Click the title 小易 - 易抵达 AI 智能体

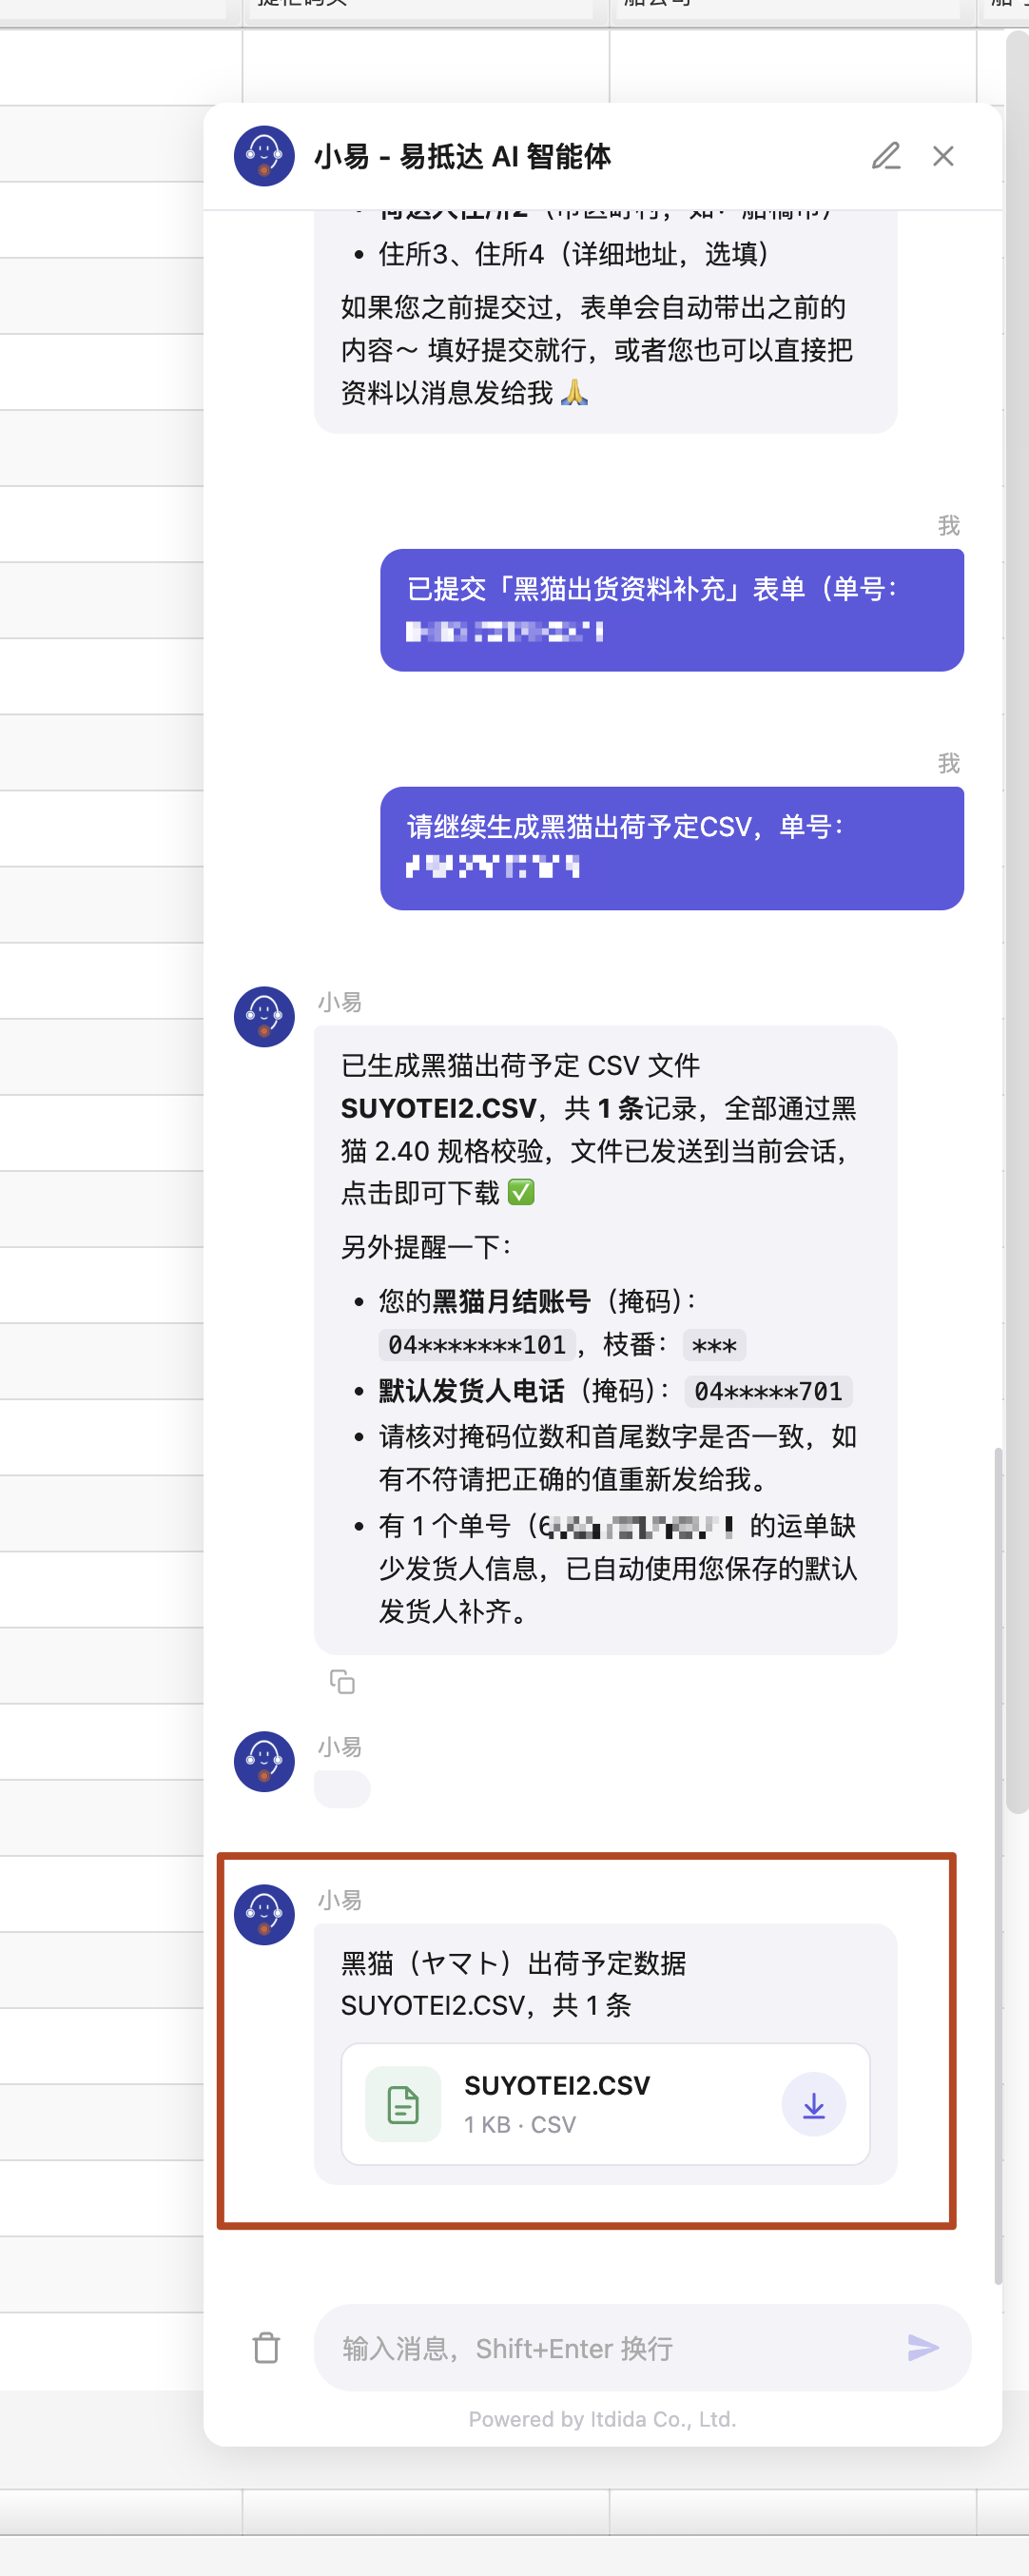tap(462, 156)
